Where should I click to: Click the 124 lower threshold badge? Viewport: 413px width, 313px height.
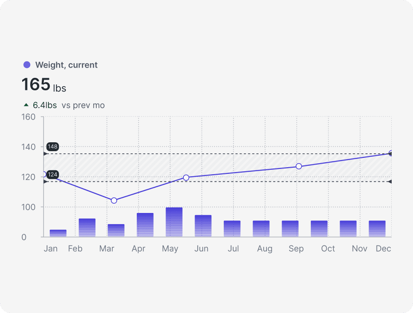pos(52,175)
